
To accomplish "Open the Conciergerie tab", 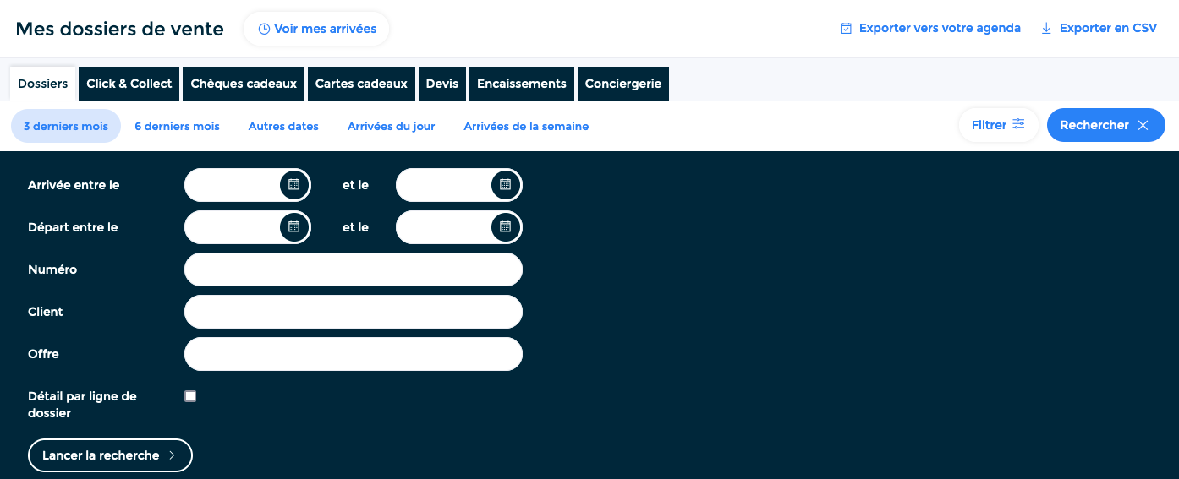I will 623,84.
